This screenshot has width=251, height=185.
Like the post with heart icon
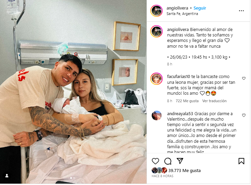(x=155, y=161)
